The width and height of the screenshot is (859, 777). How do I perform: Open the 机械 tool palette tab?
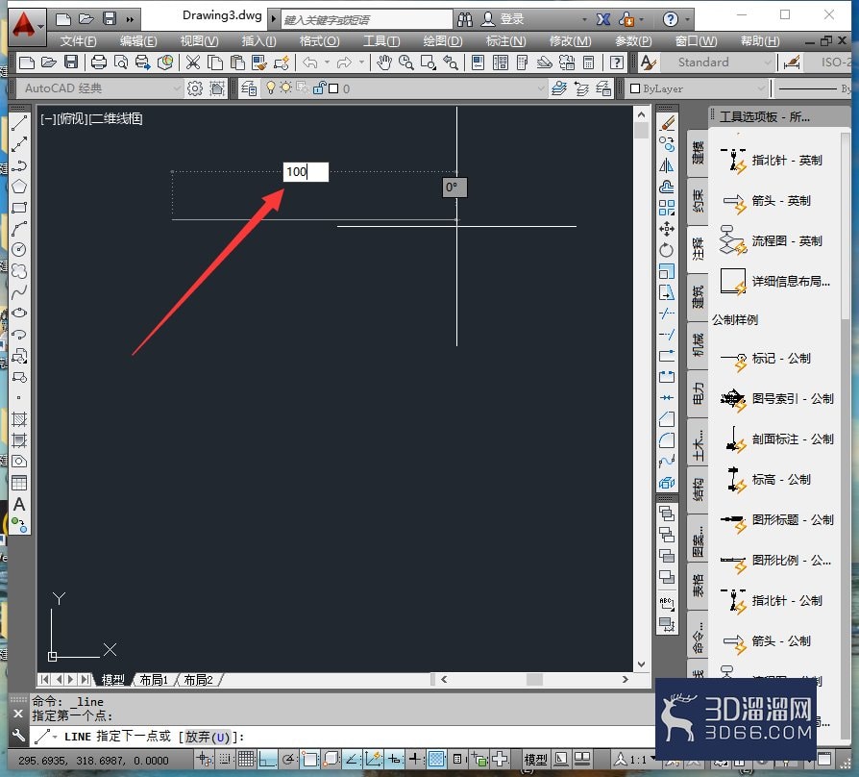pyautogui.click(x=698, y=345)
